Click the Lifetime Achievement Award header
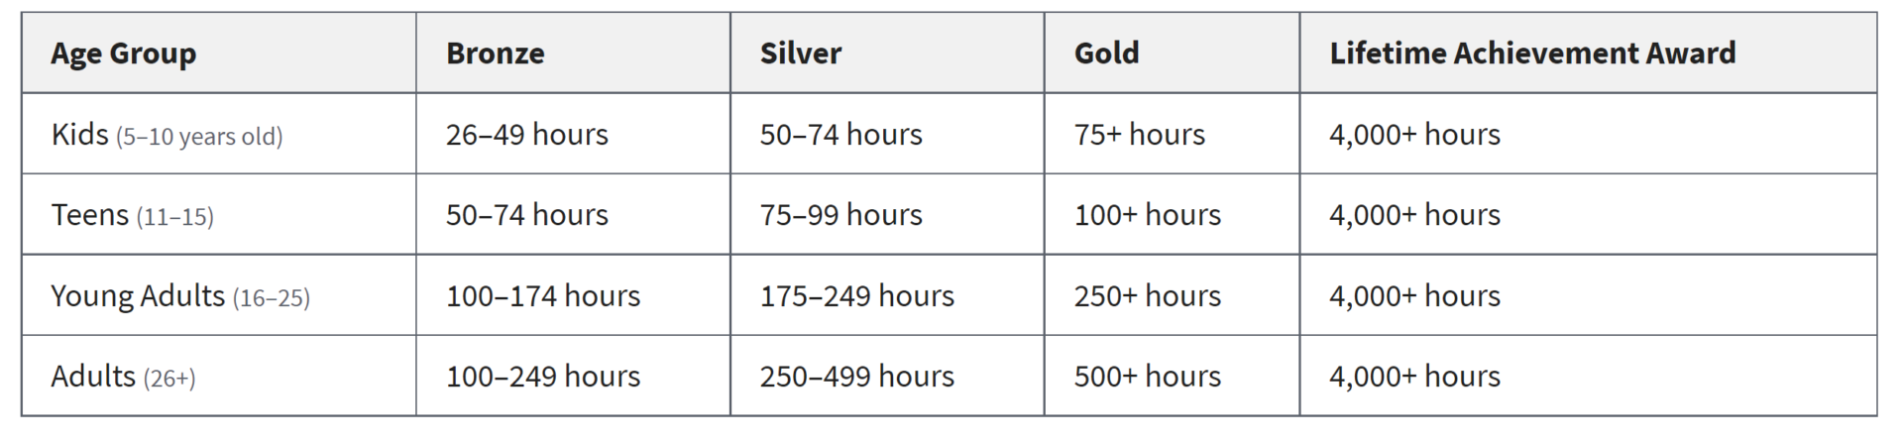The image size is (1903, 442). point(1588,54)
